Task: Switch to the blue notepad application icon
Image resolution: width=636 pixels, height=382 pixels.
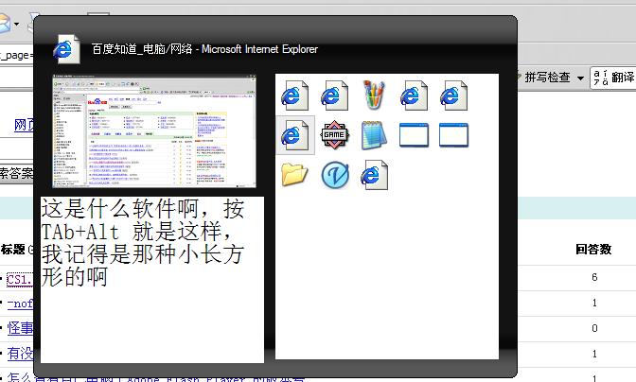Action: tap(374, 135)
